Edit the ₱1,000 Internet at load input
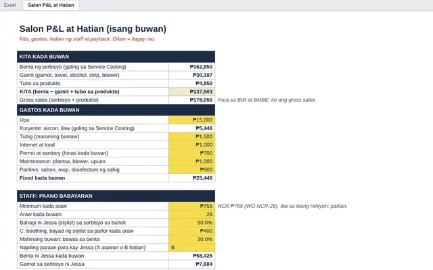433x270 pixels. [191, 144]
